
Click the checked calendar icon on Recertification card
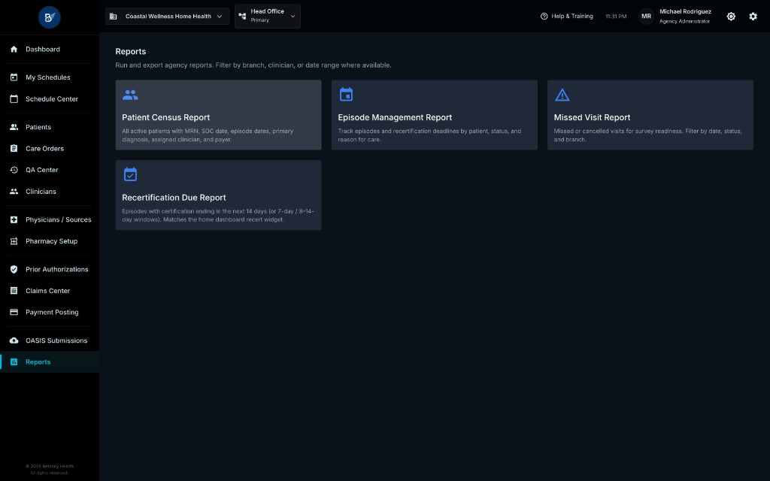pyautogui.click(x=130, y=174)
